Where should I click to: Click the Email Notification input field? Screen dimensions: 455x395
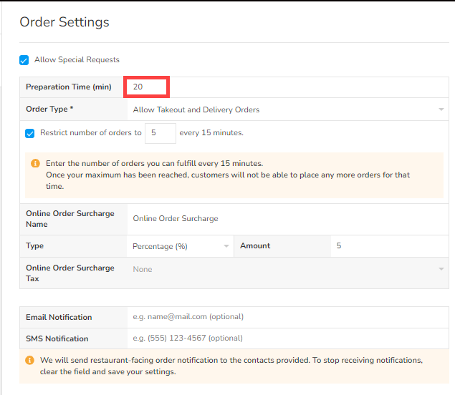click(x=287, y=317)
